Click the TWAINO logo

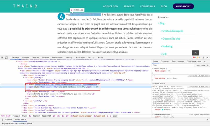pos(25,6)
